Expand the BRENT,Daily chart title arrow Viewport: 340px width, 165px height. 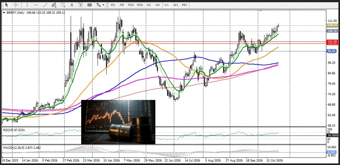[x=4, y=13]
